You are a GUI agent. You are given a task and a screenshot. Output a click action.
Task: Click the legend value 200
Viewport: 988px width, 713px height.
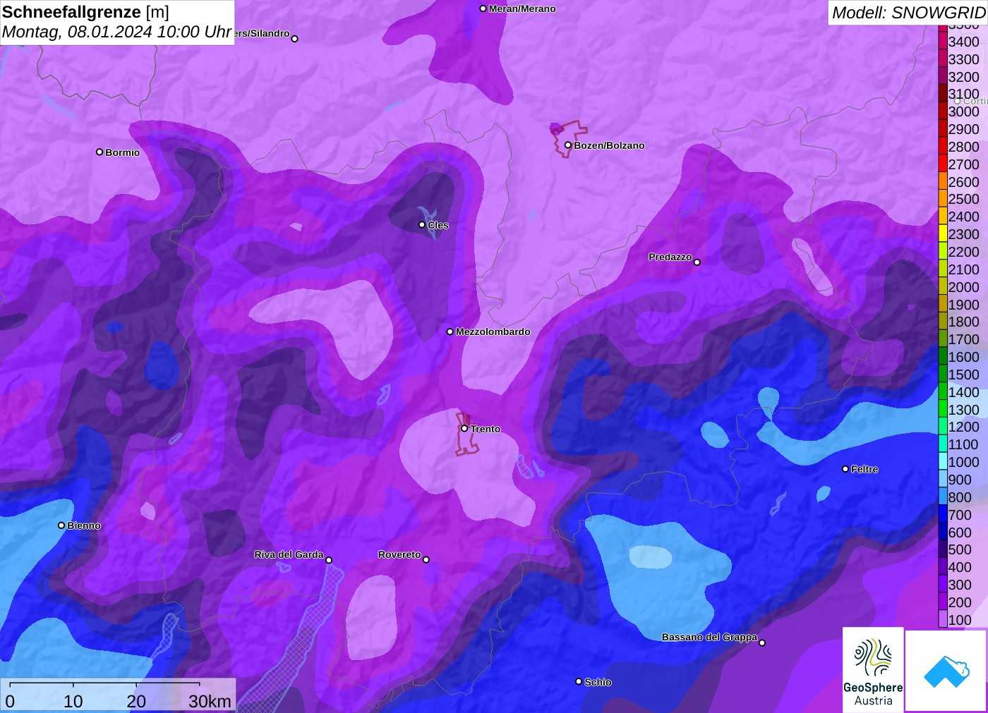960,602
